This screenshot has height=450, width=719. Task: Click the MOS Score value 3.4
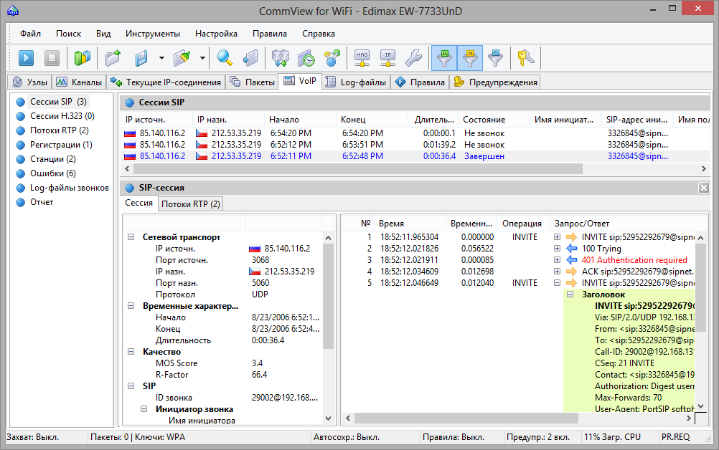point(257,363)
